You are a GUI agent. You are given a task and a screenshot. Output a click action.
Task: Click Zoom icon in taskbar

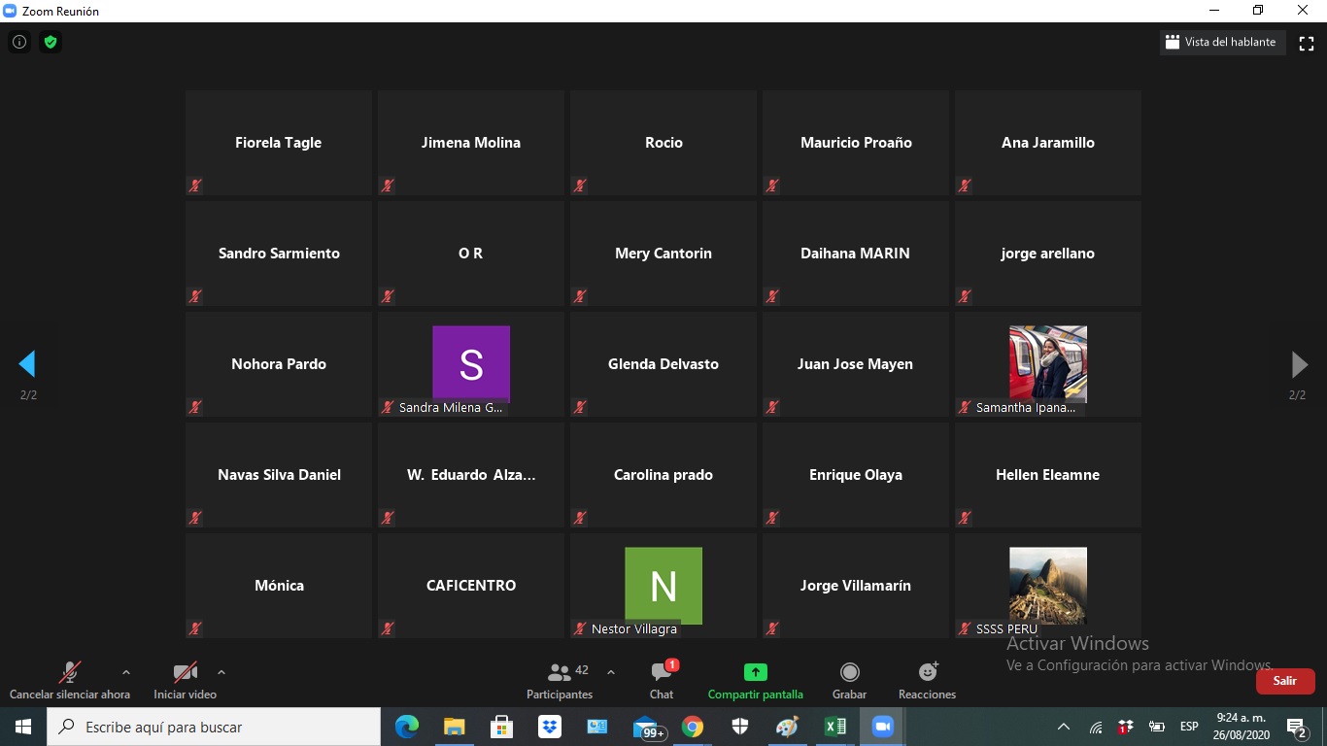pyautogui.click(x=882, y=727)
